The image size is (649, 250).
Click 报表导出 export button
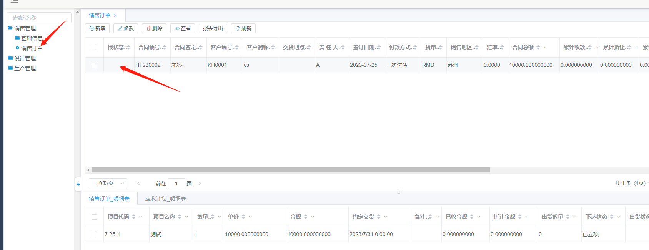(x=213, y=28)
